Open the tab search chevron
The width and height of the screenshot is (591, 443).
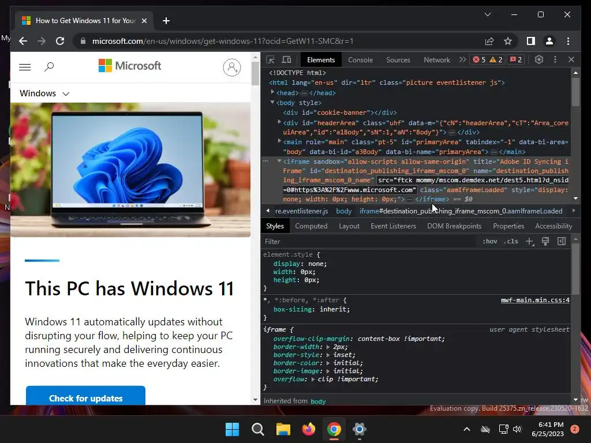487,14
